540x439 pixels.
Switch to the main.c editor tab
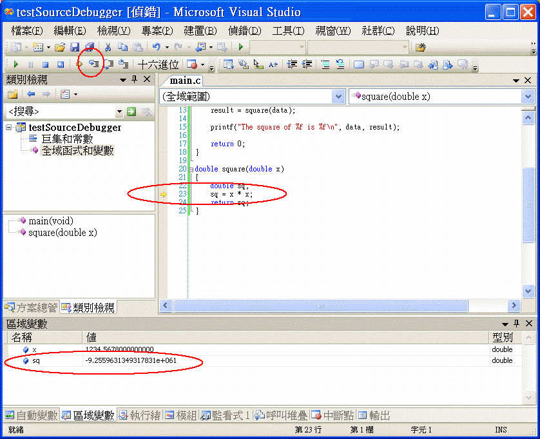(x=185, y=81)
